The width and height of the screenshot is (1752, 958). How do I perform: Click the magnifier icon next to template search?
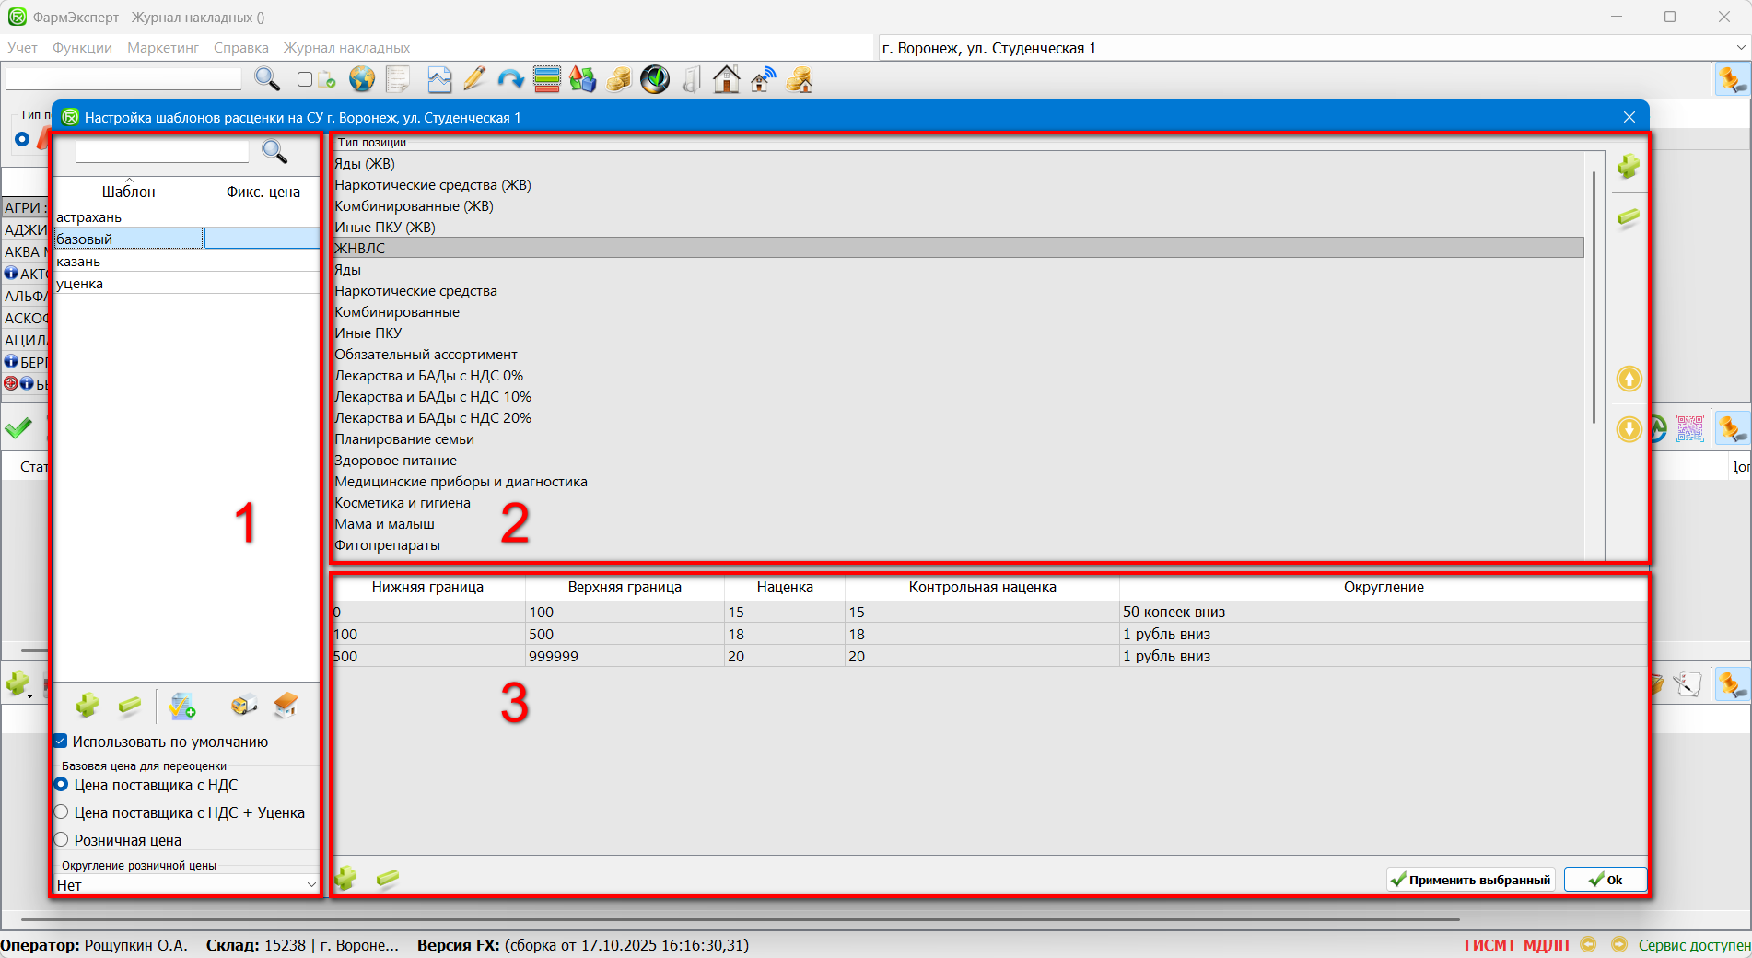pyautogui.click(x=274, y=151)
